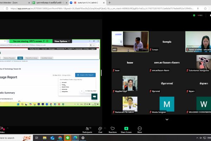Open the teal chat widget in shared screen
This screenshot has width=211, height=141.
click(94, 97)
